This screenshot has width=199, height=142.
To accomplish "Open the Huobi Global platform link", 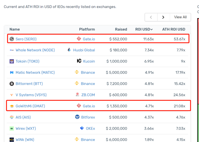I will 84,50.
